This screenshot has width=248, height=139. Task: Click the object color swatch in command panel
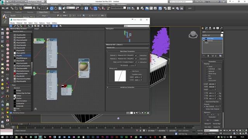pos(222,32)
